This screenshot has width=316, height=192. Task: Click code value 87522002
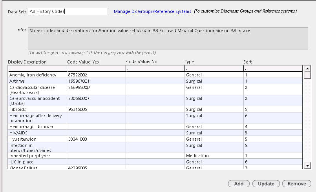[96, 75]
